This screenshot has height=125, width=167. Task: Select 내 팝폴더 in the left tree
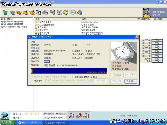[x=7, y=19]
